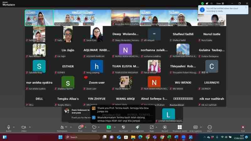Open the Participants panel

tap(62, 128)
